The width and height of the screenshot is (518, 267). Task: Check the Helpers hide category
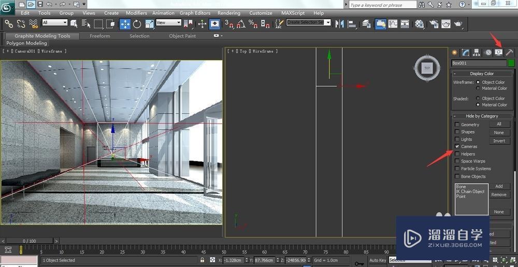click(457, 154)
